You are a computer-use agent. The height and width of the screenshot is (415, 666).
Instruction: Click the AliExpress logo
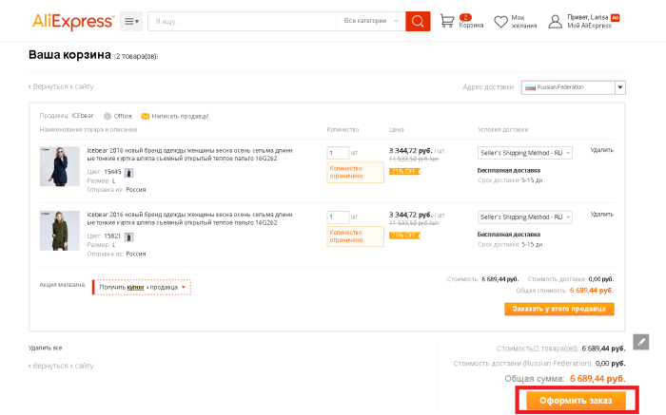tap(72, 20)
